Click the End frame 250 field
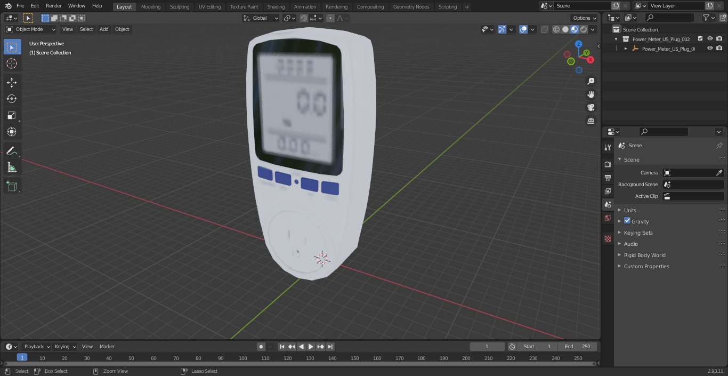728x376 pixels. pyautogui.click(x=578, y=347)
